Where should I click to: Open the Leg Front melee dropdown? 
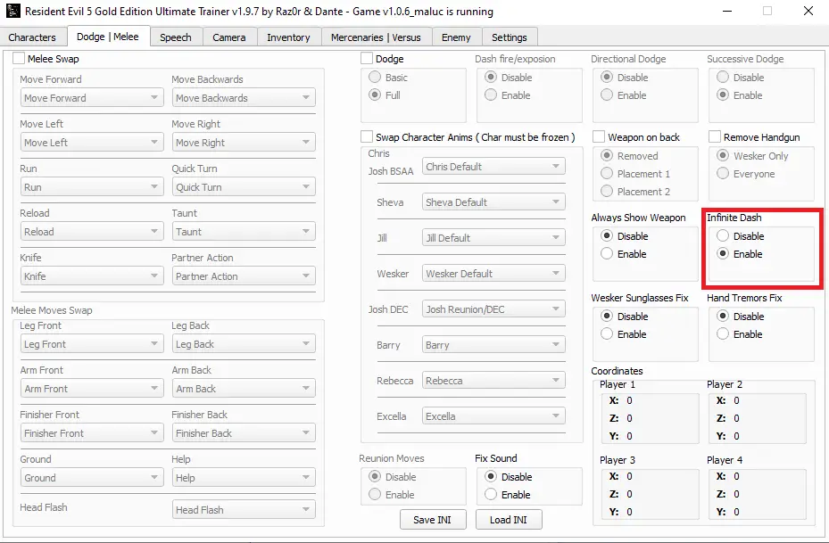point(92,344)
